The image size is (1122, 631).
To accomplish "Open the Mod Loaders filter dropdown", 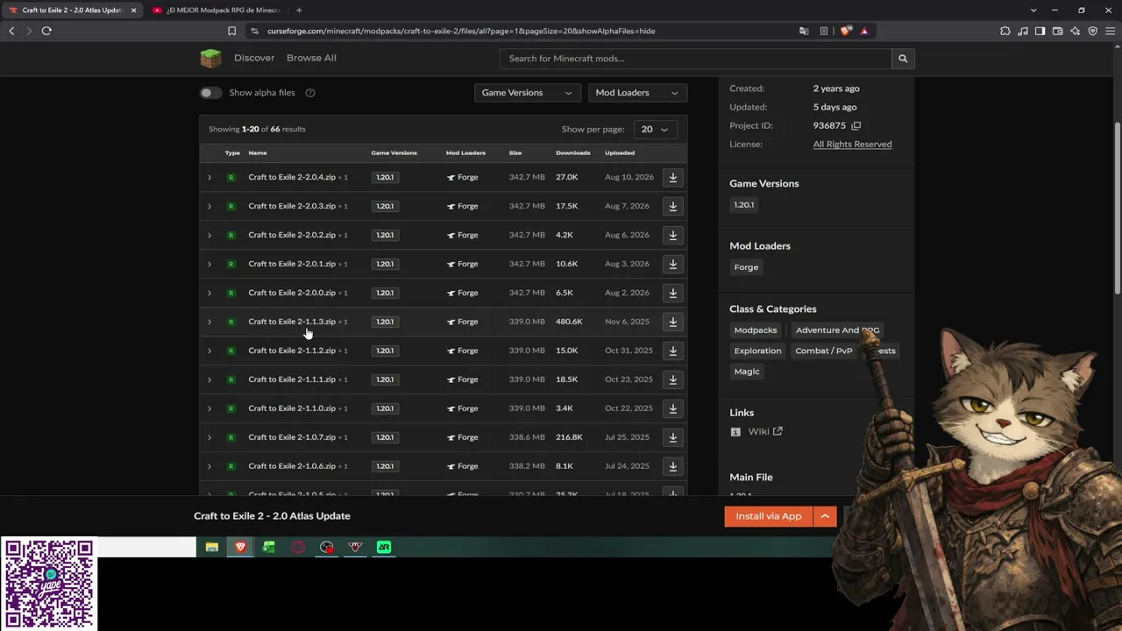I will pyautogui.click(x=637, y=93).
